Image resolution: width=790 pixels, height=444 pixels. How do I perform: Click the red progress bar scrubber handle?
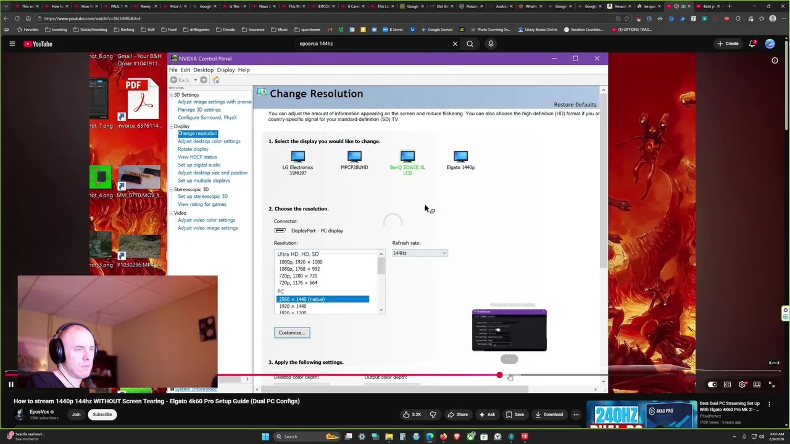point(499,375)
